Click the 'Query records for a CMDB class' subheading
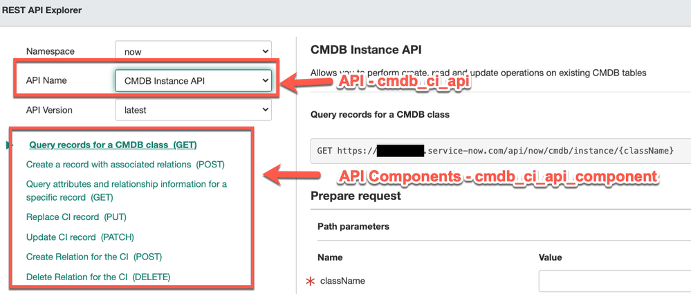 pos(380,115)
